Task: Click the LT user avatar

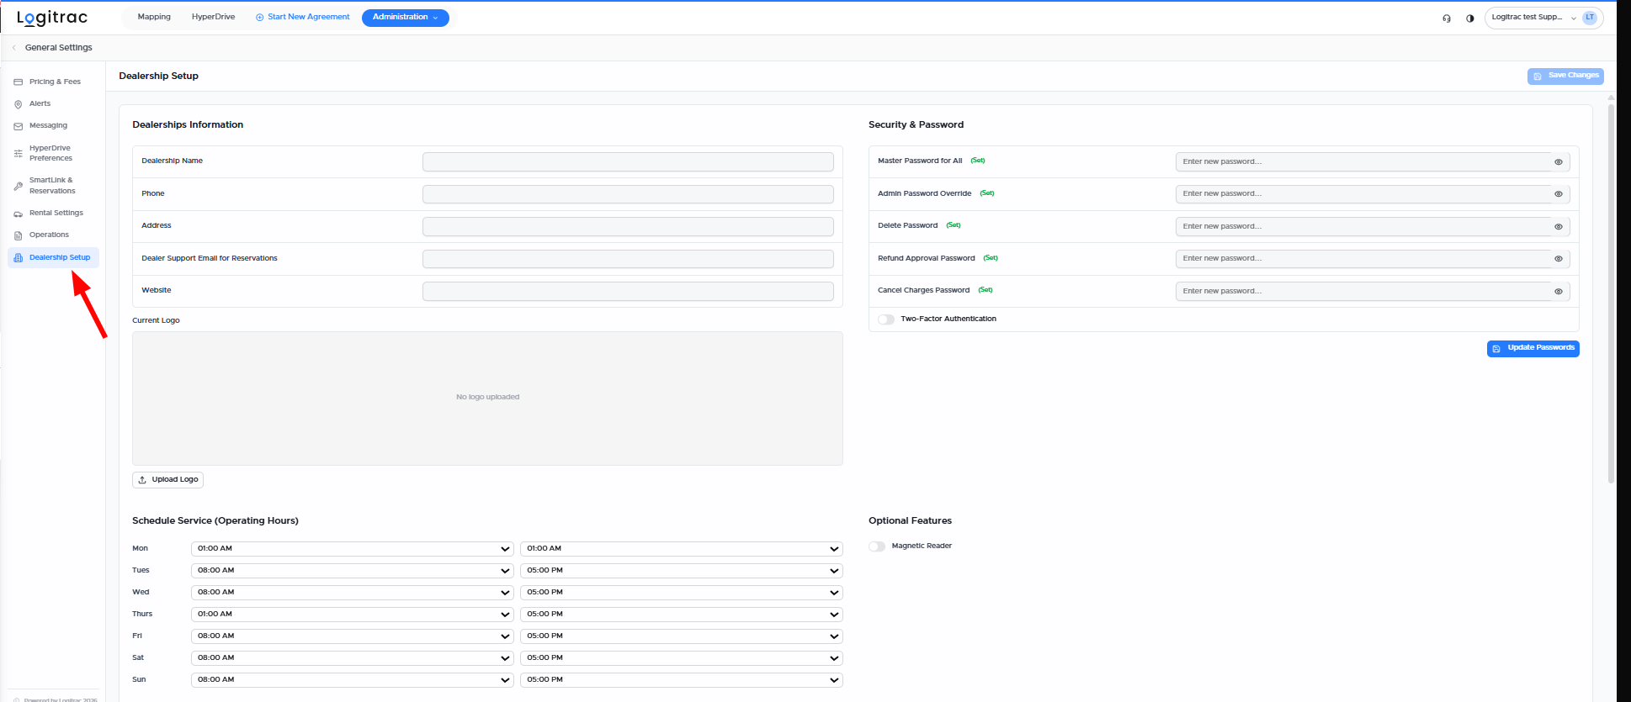Action: click(1590, 18)
